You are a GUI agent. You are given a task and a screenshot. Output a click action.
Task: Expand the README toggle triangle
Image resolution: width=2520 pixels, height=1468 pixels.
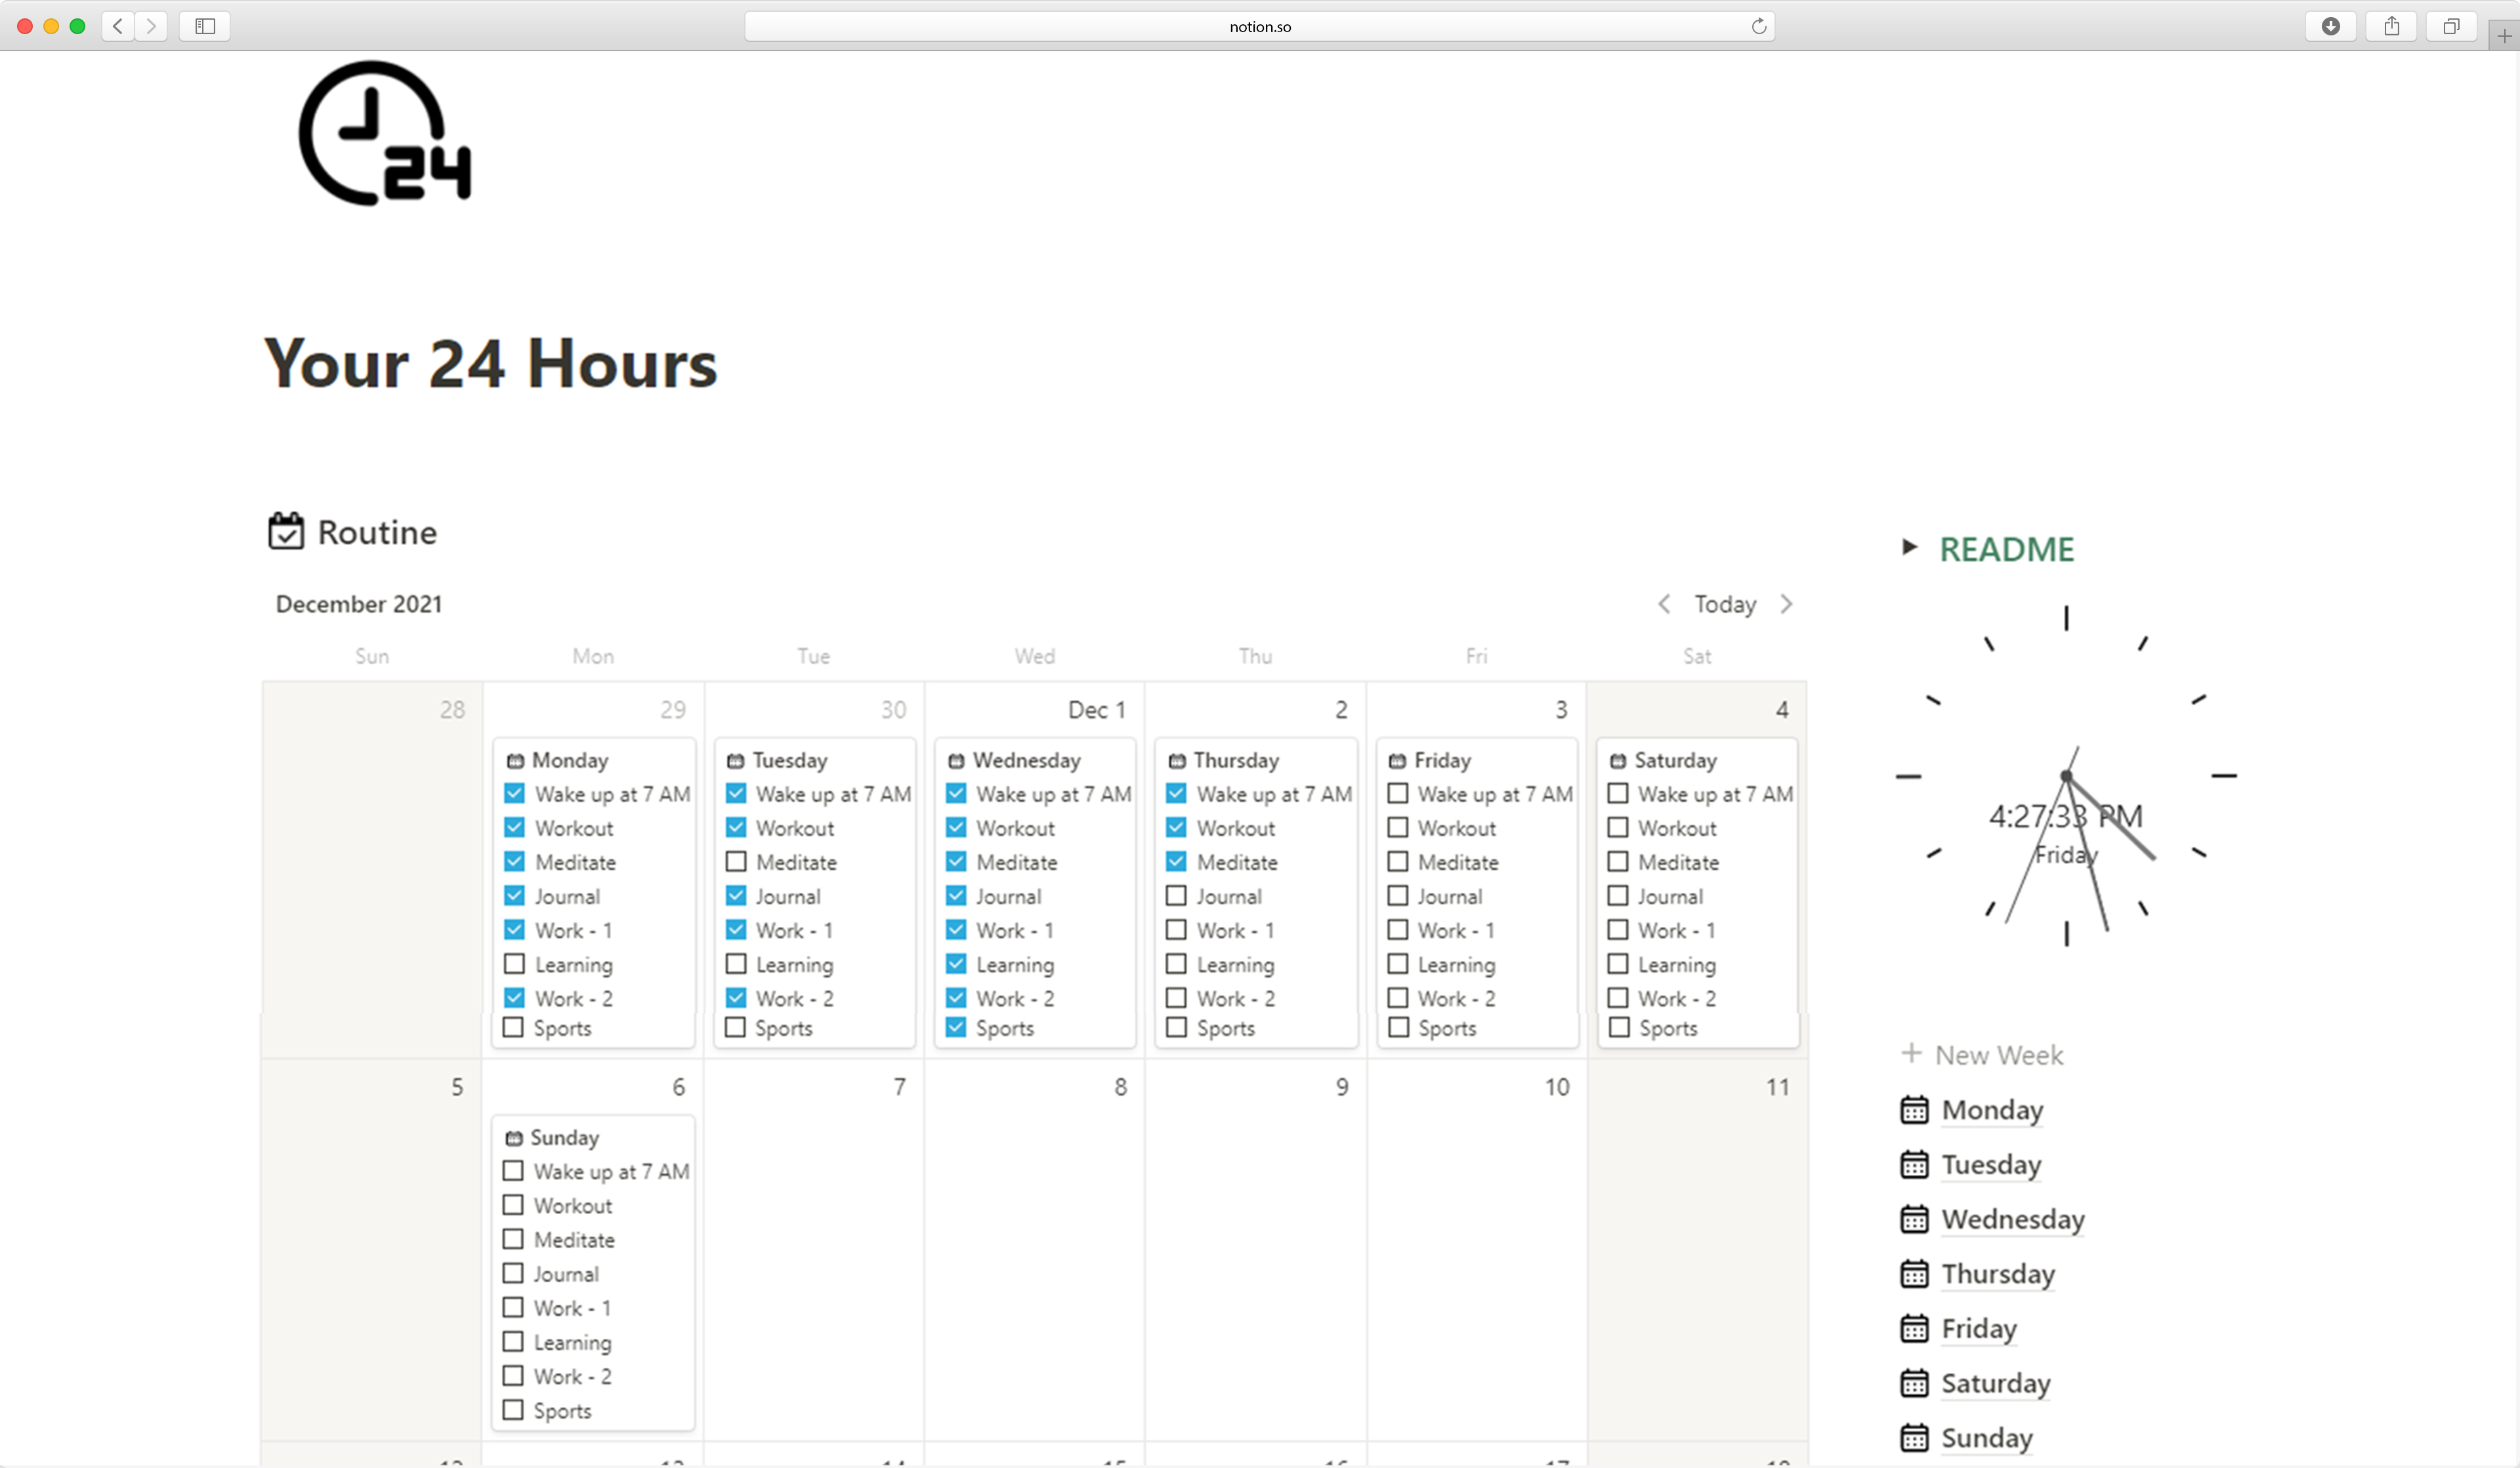(1909, 546)
